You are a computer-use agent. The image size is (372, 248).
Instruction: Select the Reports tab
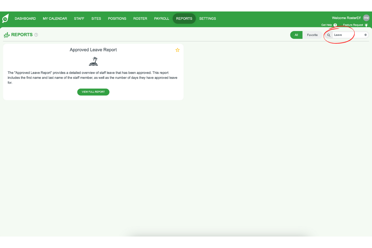[x=184, y=19]
